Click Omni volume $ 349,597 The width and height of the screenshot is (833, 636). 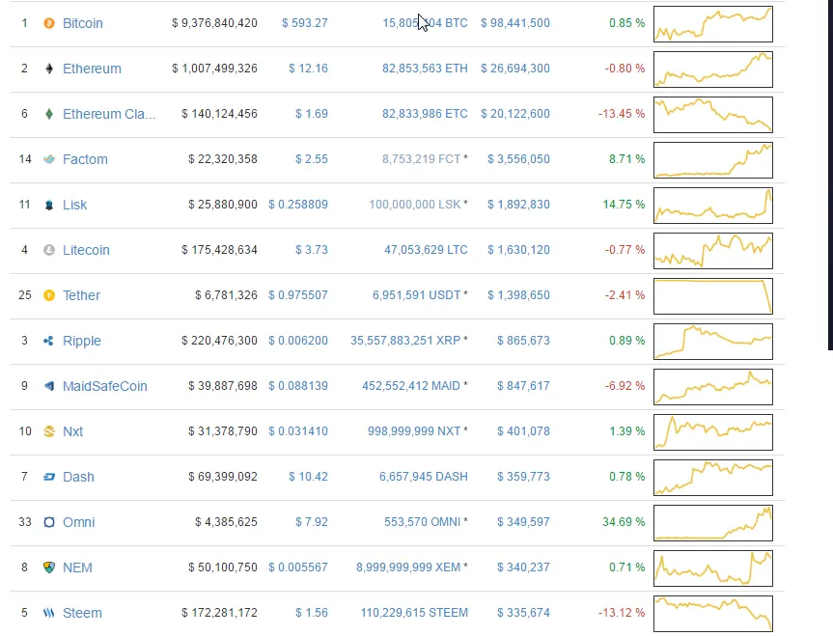click(x=523, y=522)
